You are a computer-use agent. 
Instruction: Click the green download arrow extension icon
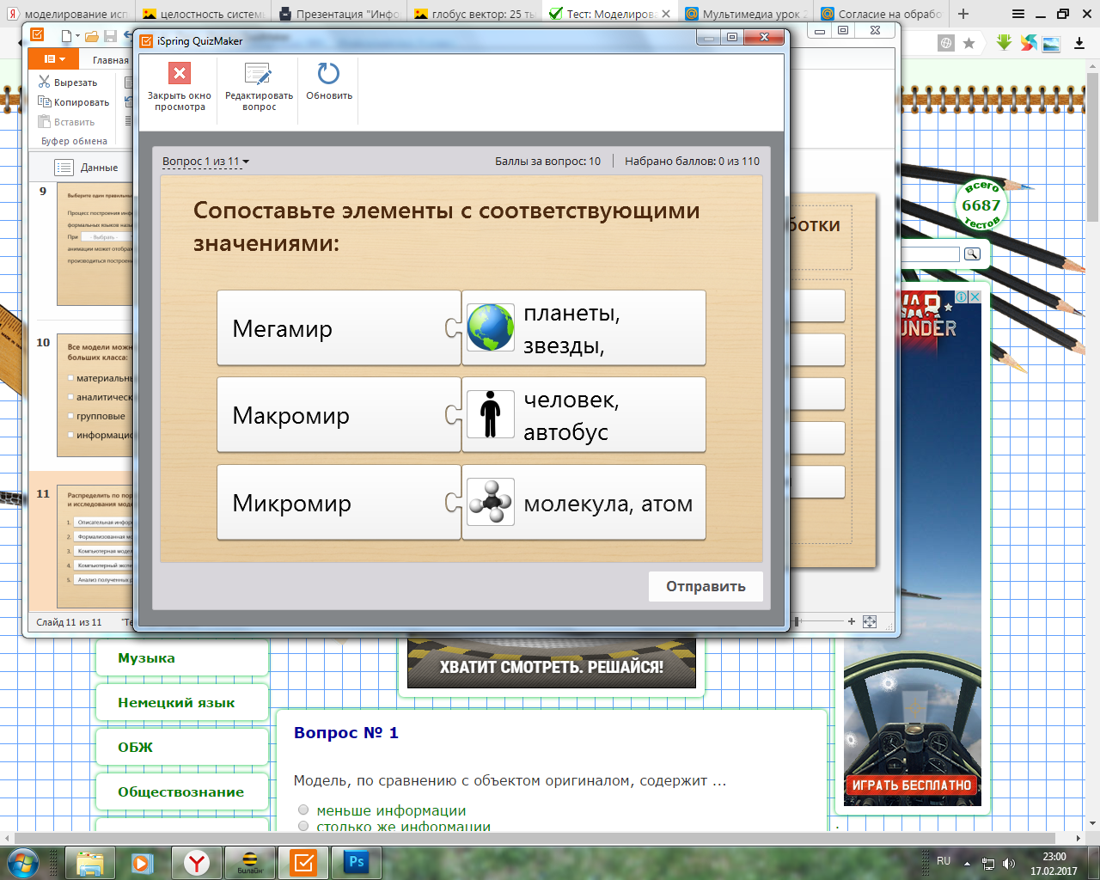pos(1004,42)
